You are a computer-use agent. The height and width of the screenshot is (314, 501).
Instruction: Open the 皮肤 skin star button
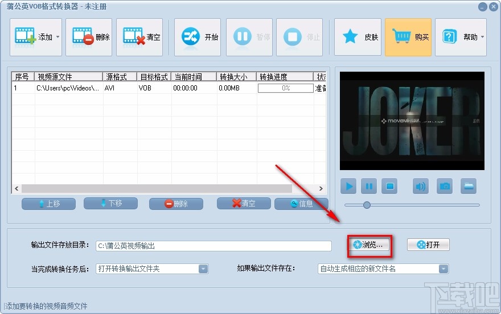358,37
